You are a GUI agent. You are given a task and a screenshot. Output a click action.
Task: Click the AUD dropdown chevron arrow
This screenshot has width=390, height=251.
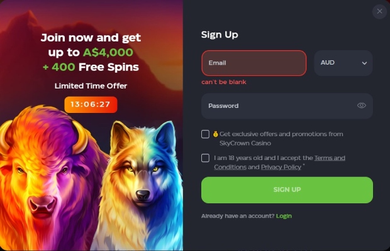coord(364,63)
